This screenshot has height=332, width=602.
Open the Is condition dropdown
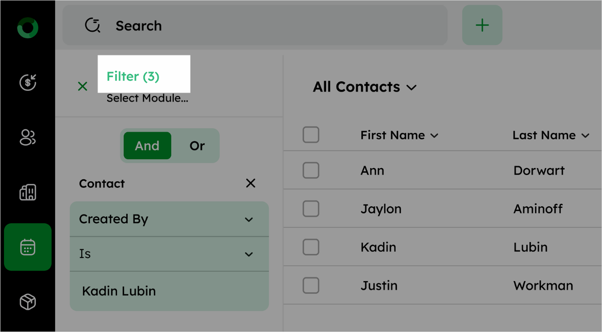pos(169,254)
